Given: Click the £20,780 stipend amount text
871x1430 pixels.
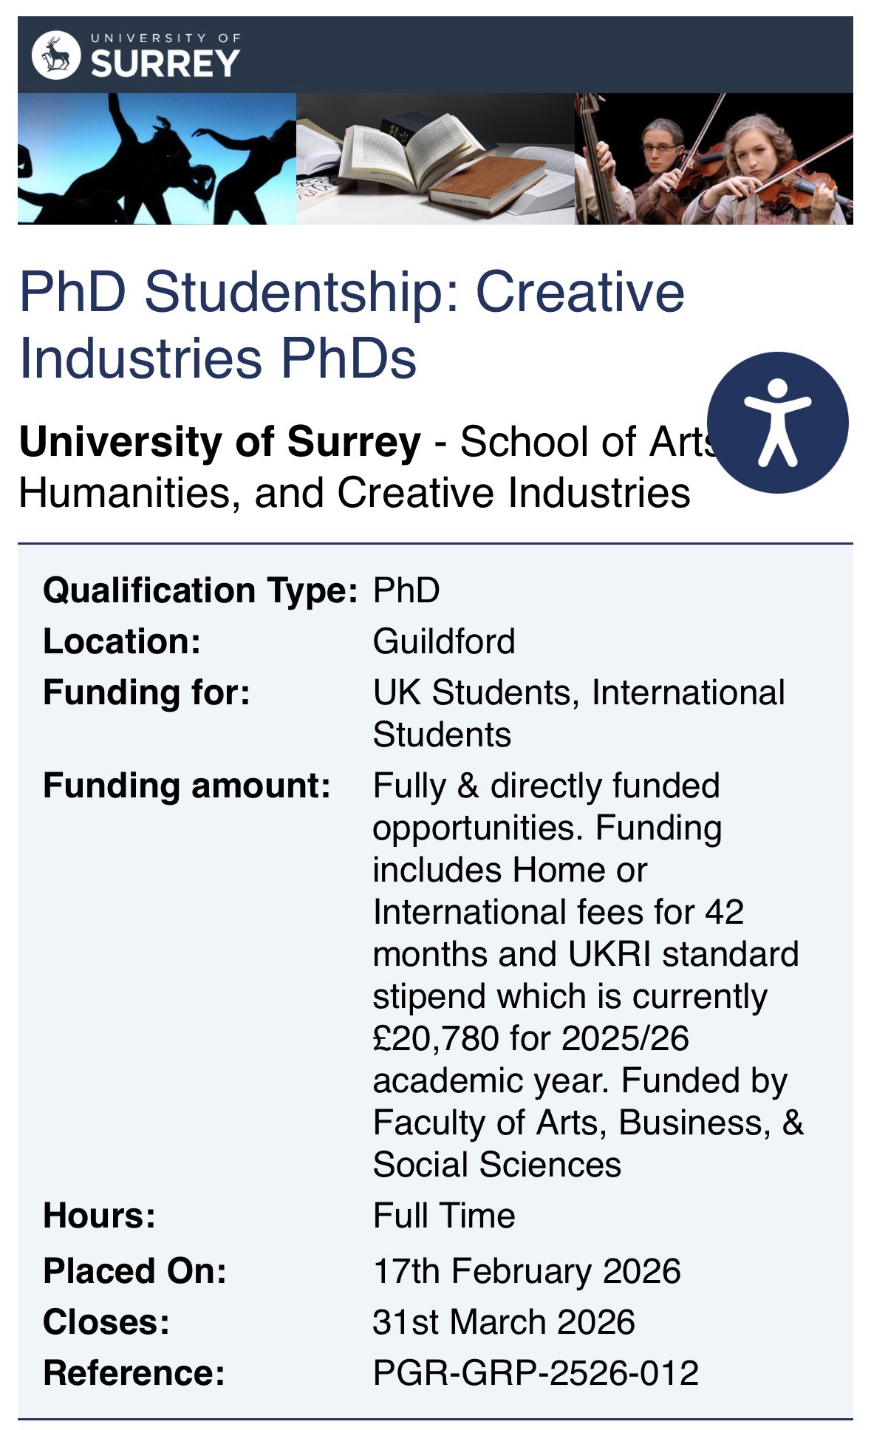Looking at the screenshot, I should pos(436,1038).
